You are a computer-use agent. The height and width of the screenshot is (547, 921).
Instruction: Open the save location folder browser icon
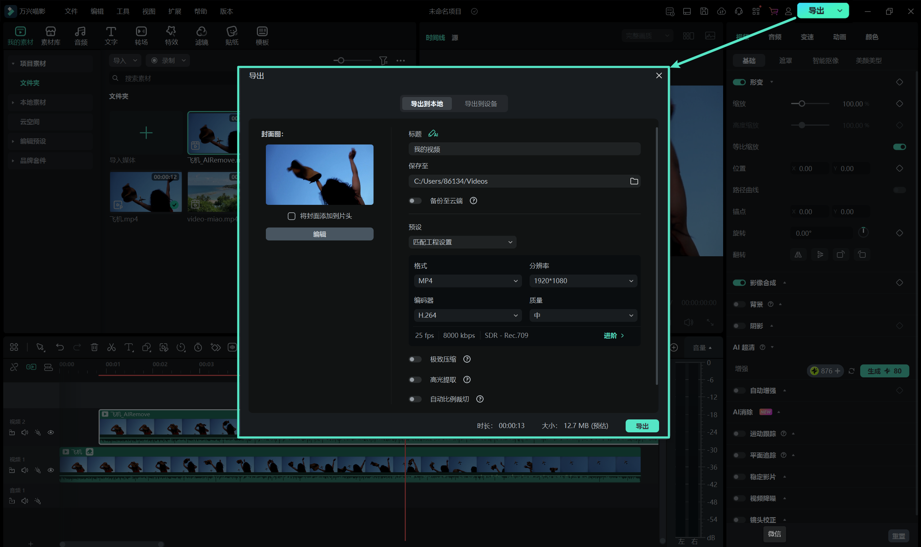tap(634, 181)
